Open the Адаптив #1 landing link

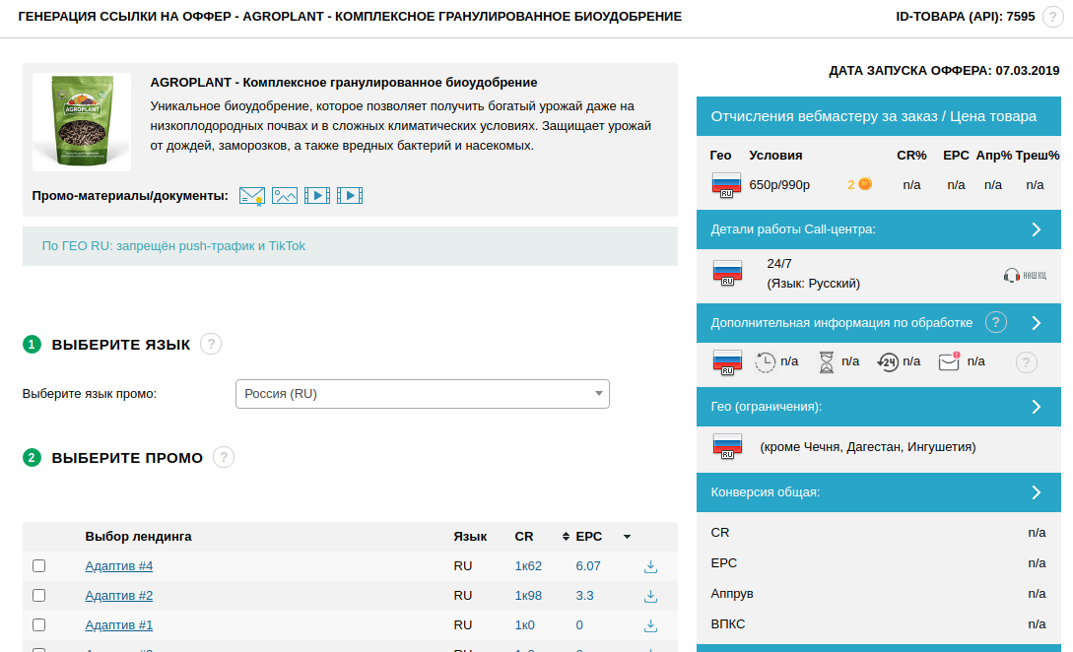coord(119,624)
